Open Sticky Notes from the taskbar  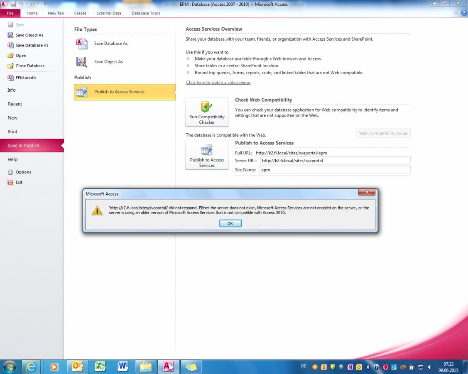point(191,367)
